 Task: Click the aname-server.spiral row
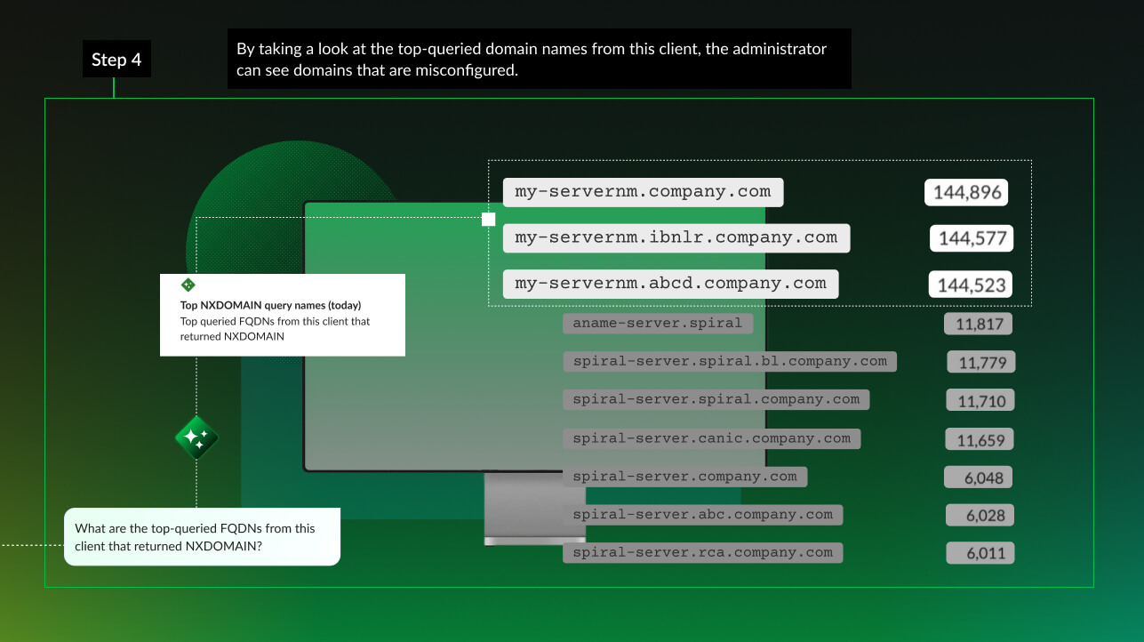pos(658,323)
